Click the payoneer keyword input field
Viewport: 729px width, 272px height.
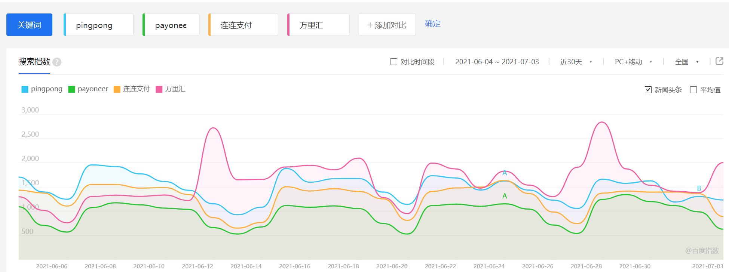(x=171, y=25)
